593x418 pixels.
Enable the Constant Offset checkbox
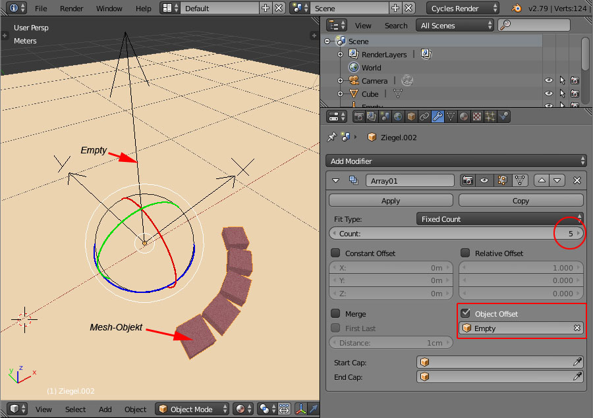[x=335, y=253]
